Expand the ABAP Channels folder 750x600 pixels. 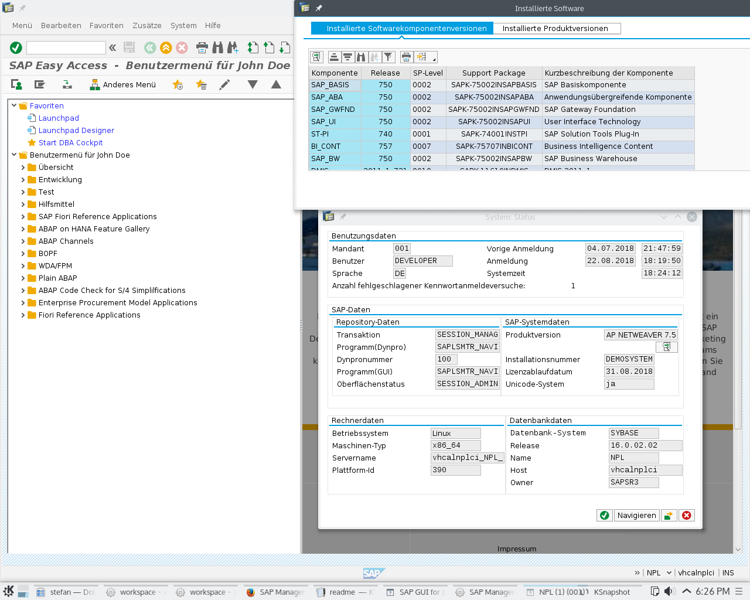tap(23, 241)
